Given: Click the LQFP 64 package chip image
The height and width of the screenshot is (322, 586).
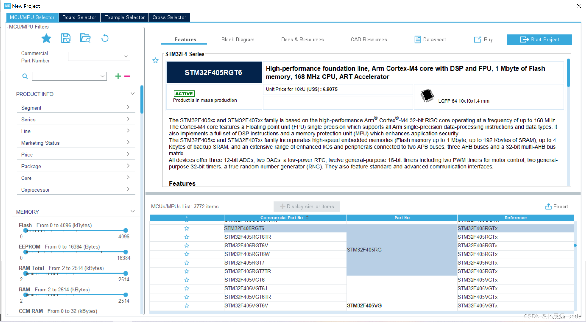Looking at the screenshot, I should 427,95.
